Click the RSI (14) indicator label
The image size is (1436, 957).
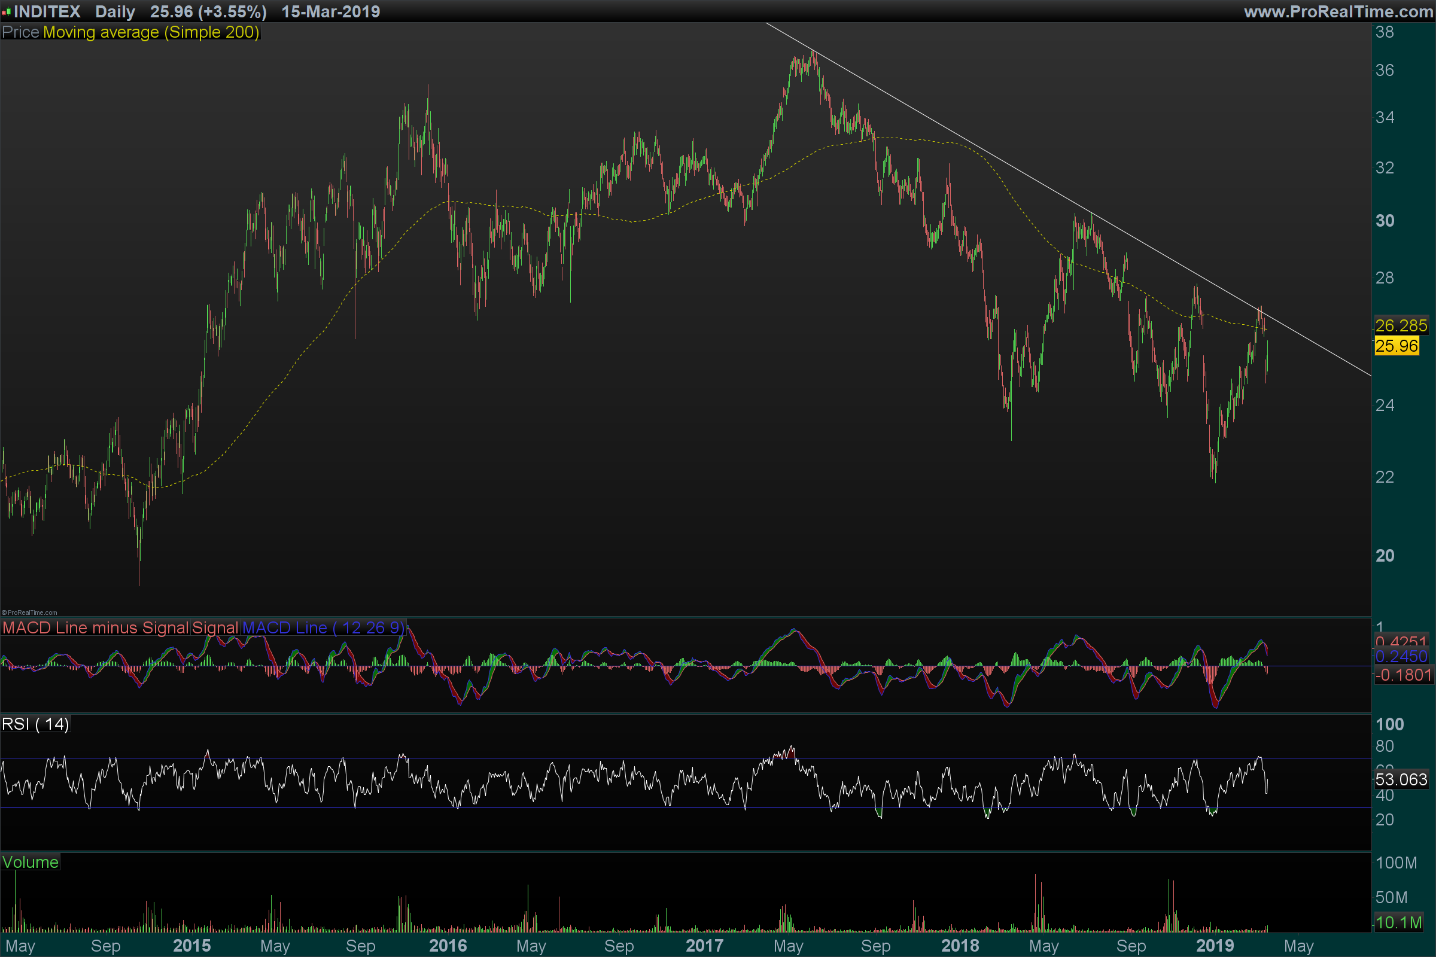pos(35,724)
